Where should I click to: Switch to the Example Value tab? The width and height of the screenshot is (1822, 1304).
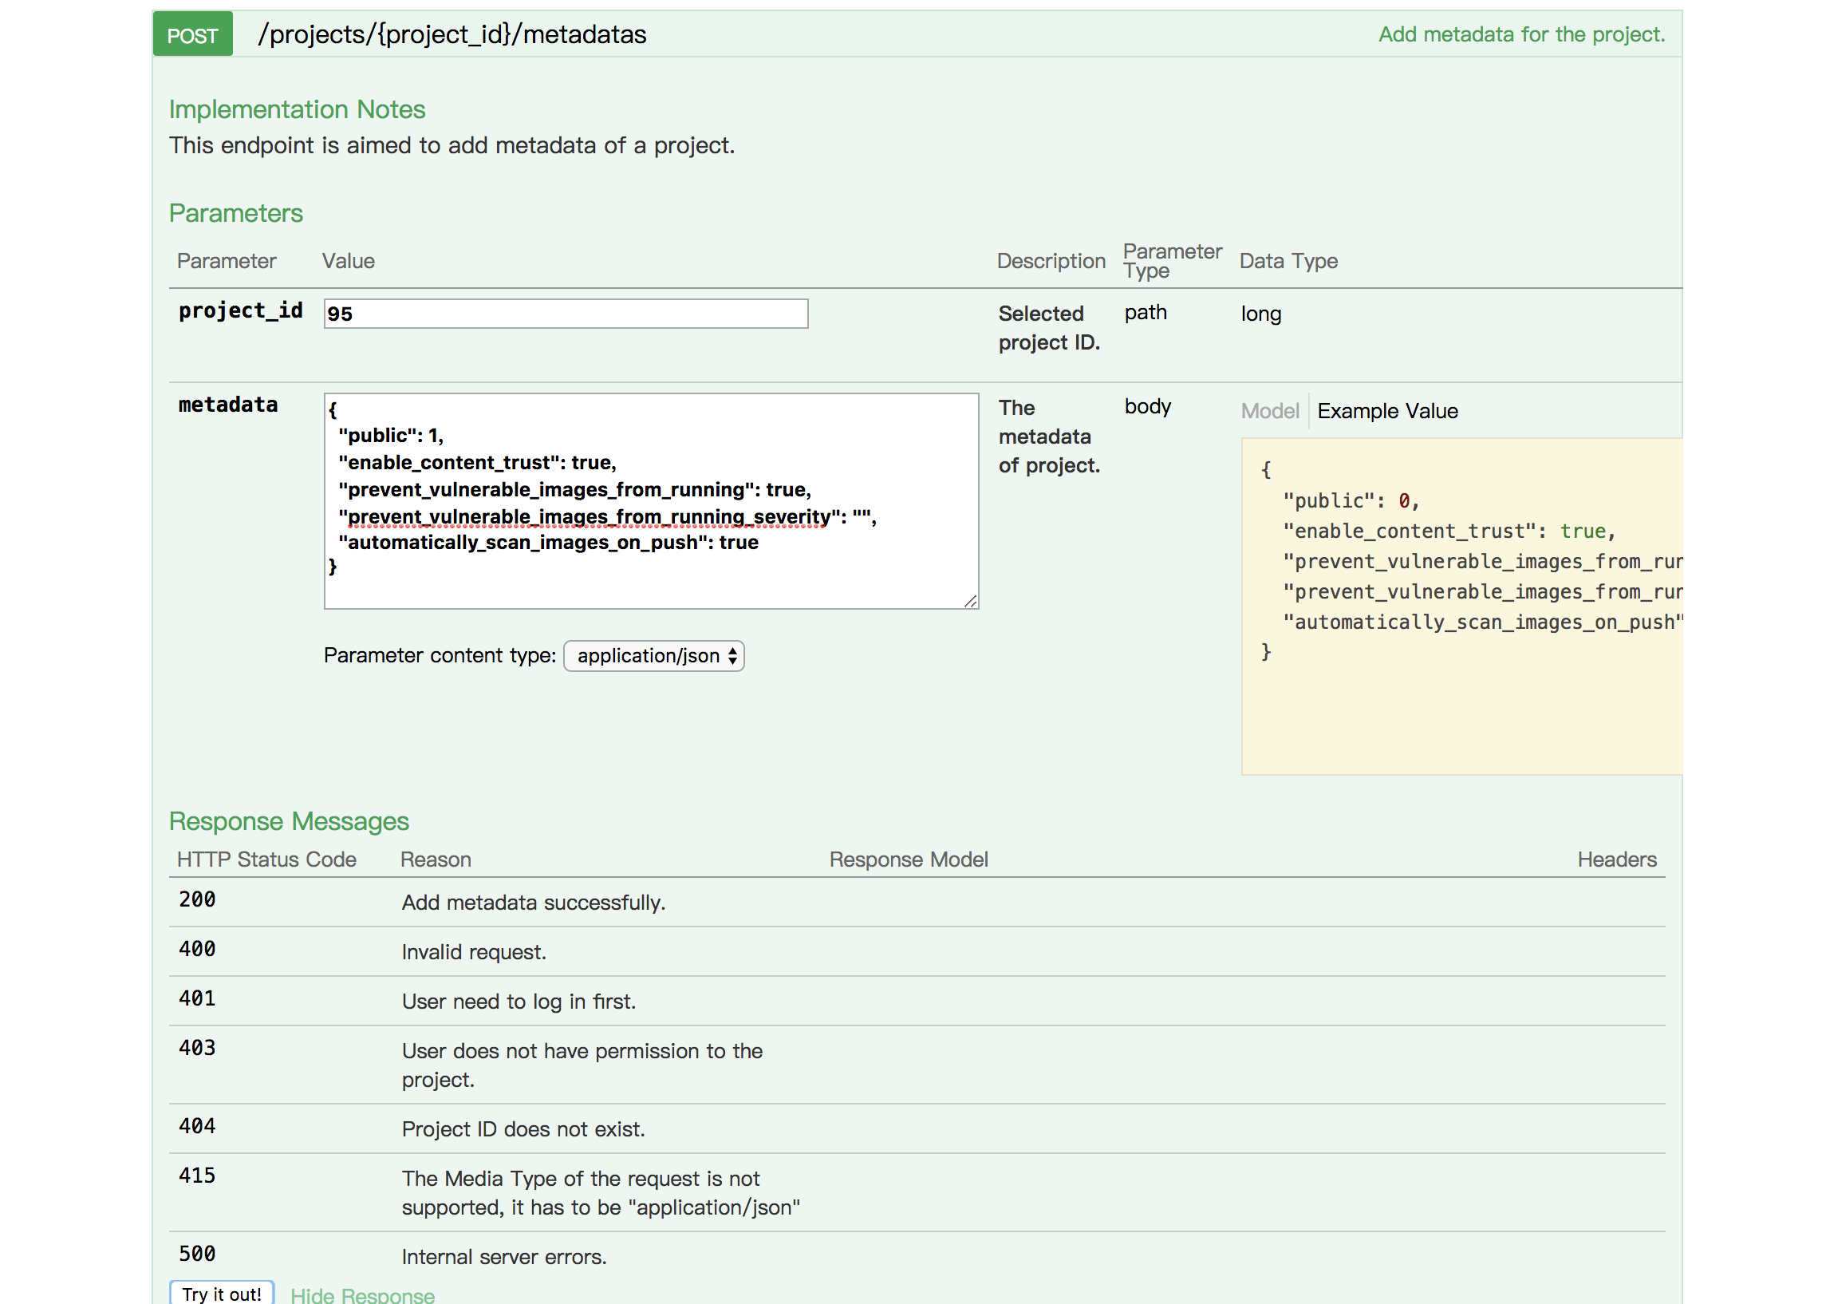click(x=1386, y=411)
